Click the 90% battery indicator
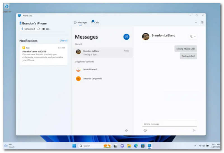The height and width of the screenshot is (153, 224). [x=46, y=29]
